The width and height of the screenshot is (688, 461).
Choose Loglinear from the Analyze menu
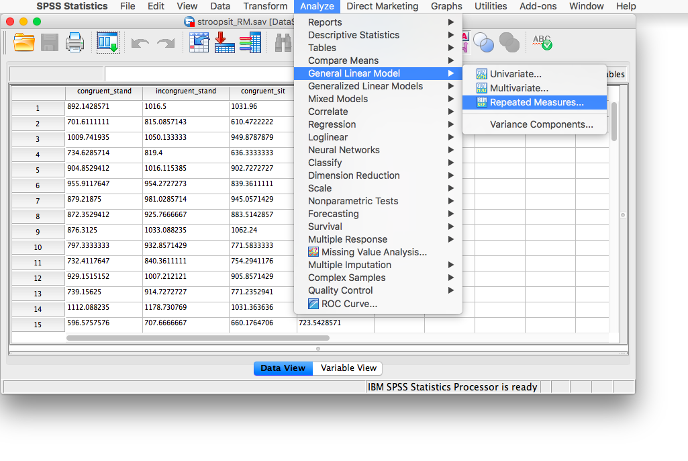click(x=378, y=137)
